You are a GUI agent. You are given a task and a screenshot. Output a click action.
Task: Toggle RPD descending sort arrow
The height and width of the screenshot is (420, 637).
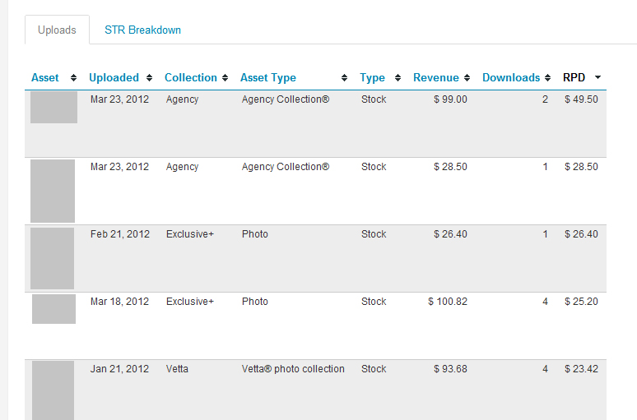598,77
